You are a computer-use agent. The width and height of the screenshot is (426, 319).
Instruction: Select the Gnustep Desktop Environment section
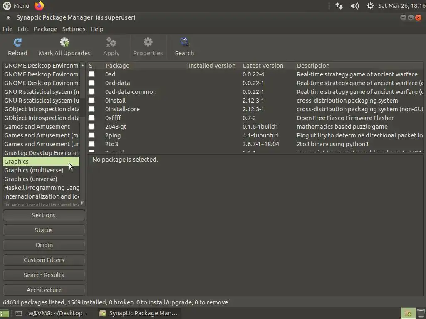tap(41, 153)
